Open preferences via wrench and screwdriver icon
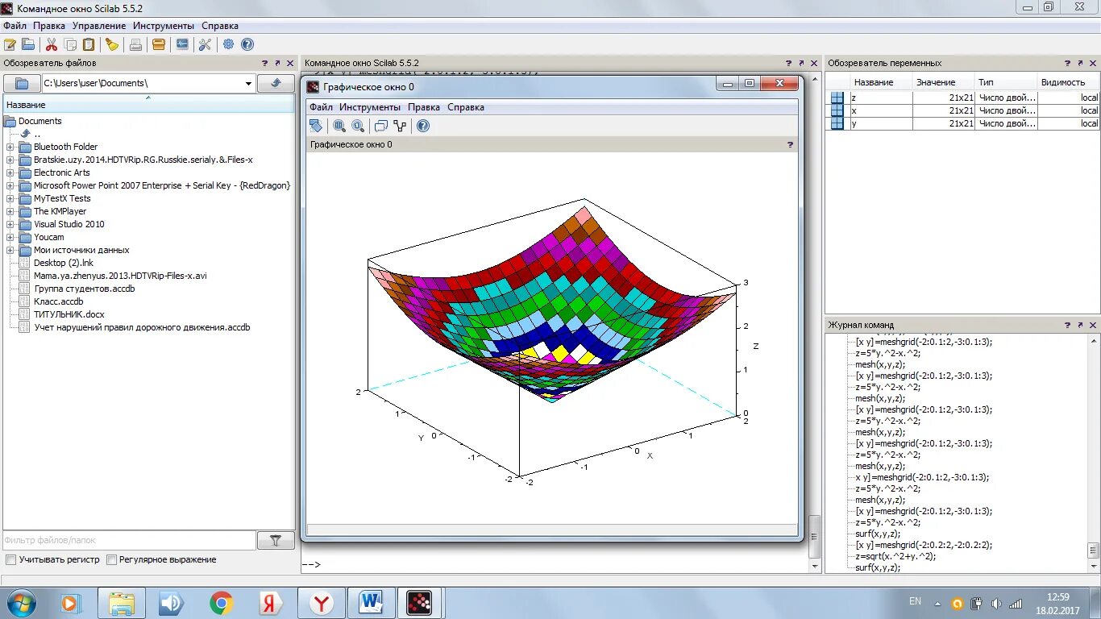Image resolution: width=1101 pixels, height=619 pixels. [x=205, y=44]
